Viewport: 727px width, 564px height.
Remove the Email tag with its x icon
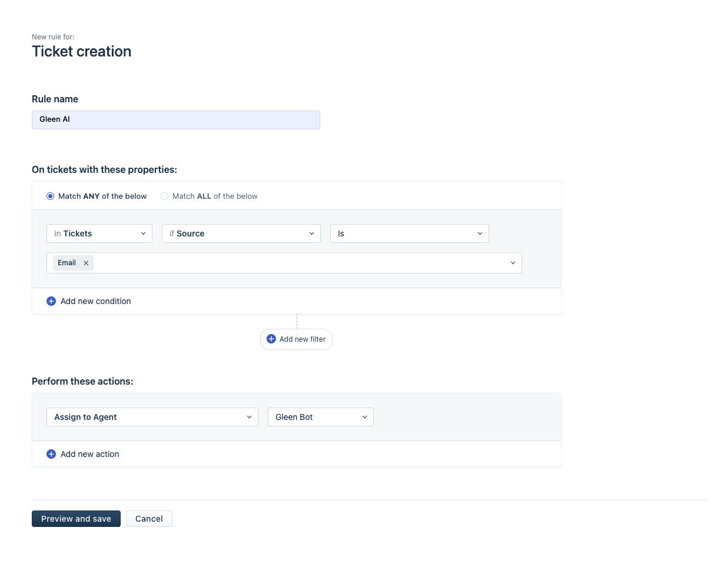coord(86,263)
